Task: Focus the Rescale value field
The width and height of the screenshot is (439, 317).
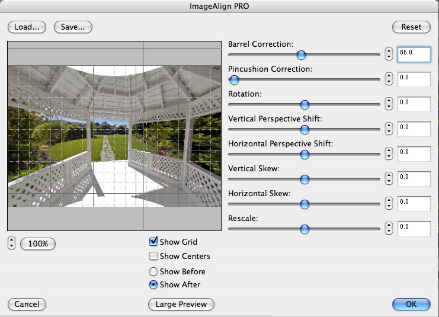Action: 414,229
